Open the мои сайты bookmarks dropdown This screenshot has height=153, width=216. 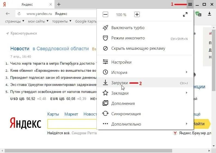pos(38,21)
